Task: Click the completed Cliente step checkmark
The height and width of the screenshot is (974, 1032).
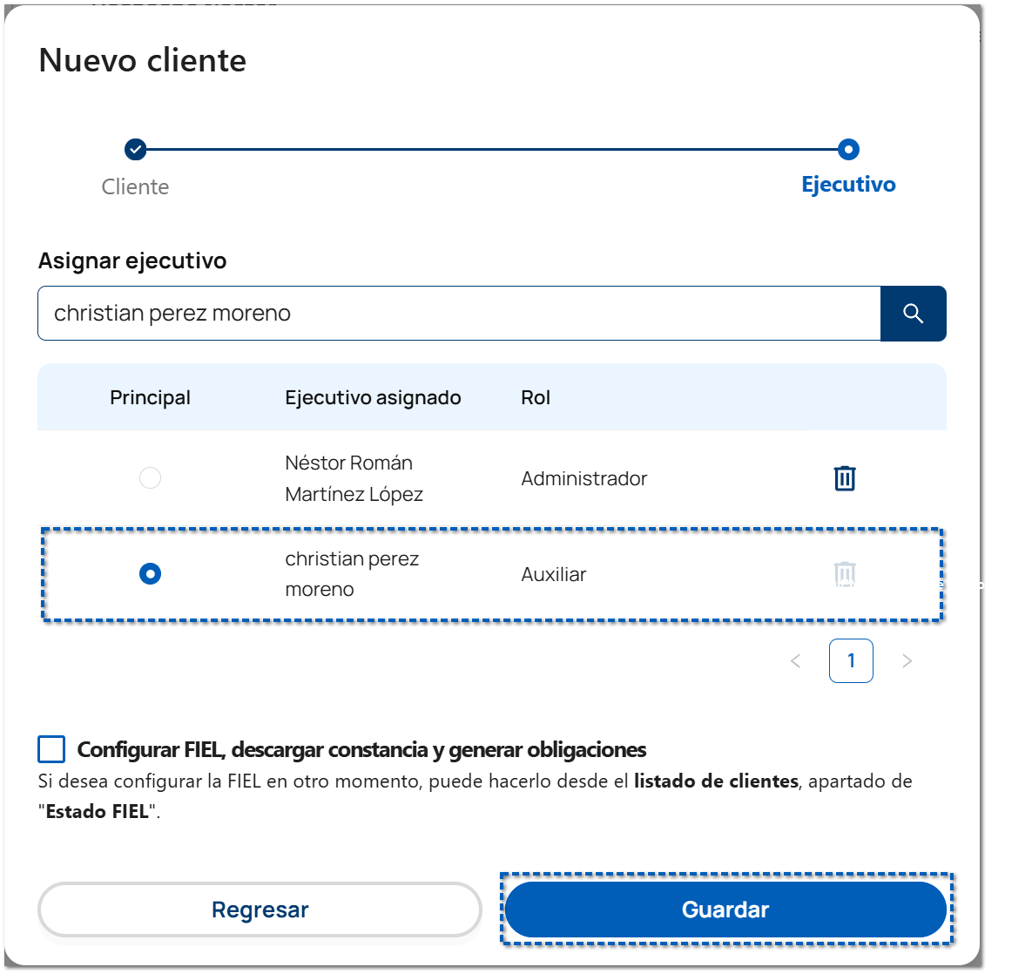Action: (135, 150)
